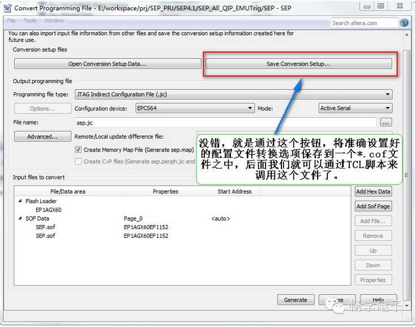Click the Remove button
415x327 pixels.
click(373, 236)
